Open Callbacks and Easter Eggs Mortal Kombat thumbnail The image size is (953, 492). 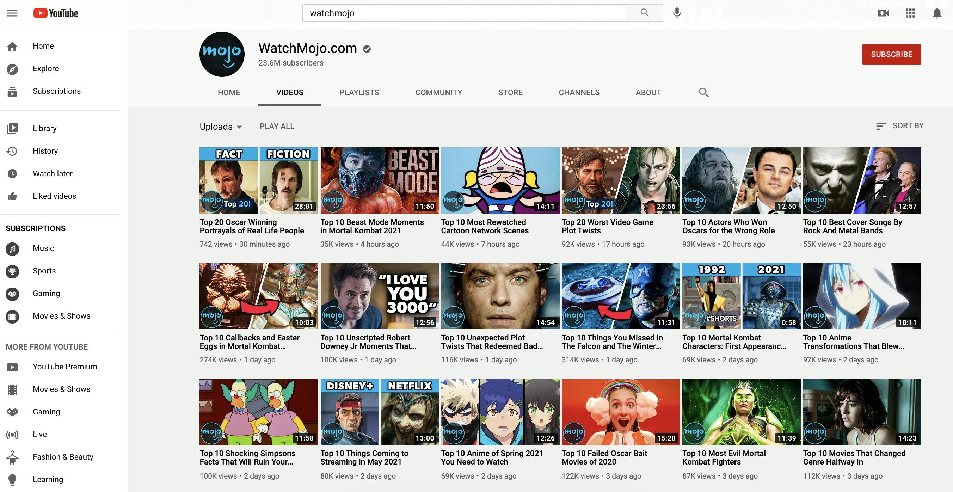click(x=259, y=296)
